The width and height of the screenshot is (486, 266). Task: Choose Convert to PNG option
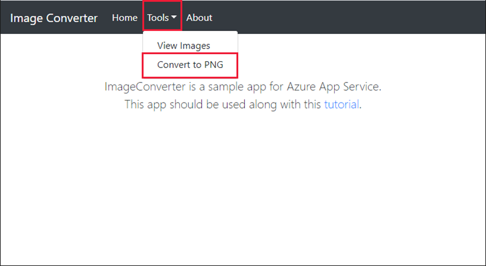190,64
